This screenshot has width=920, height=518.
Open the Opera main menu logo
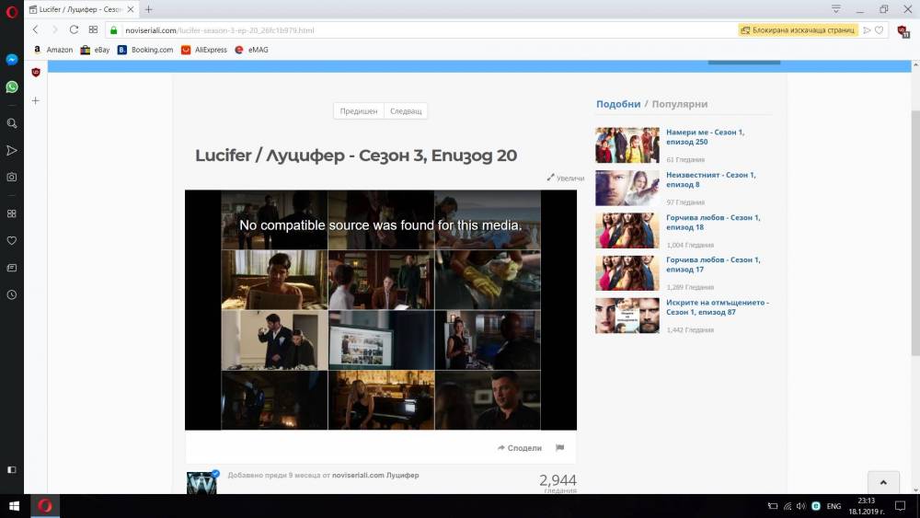(x=12, y=12)
